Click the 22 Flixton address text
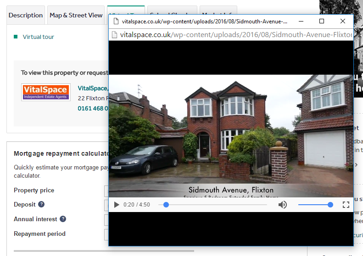The width and height of the screenshot is (363, 256). point(93,98)
